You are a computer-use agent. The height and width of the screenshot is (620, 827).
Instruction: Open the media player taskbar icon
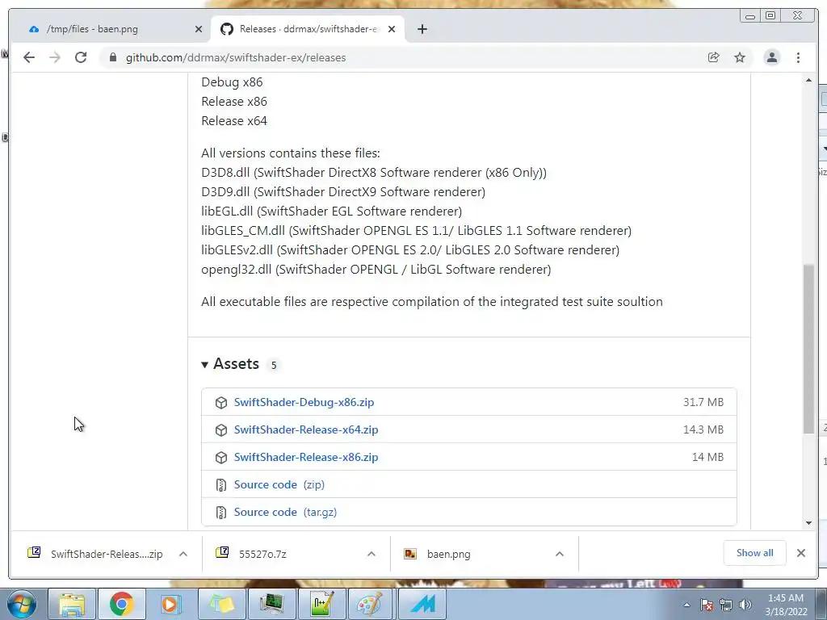[x=171, y=604]
